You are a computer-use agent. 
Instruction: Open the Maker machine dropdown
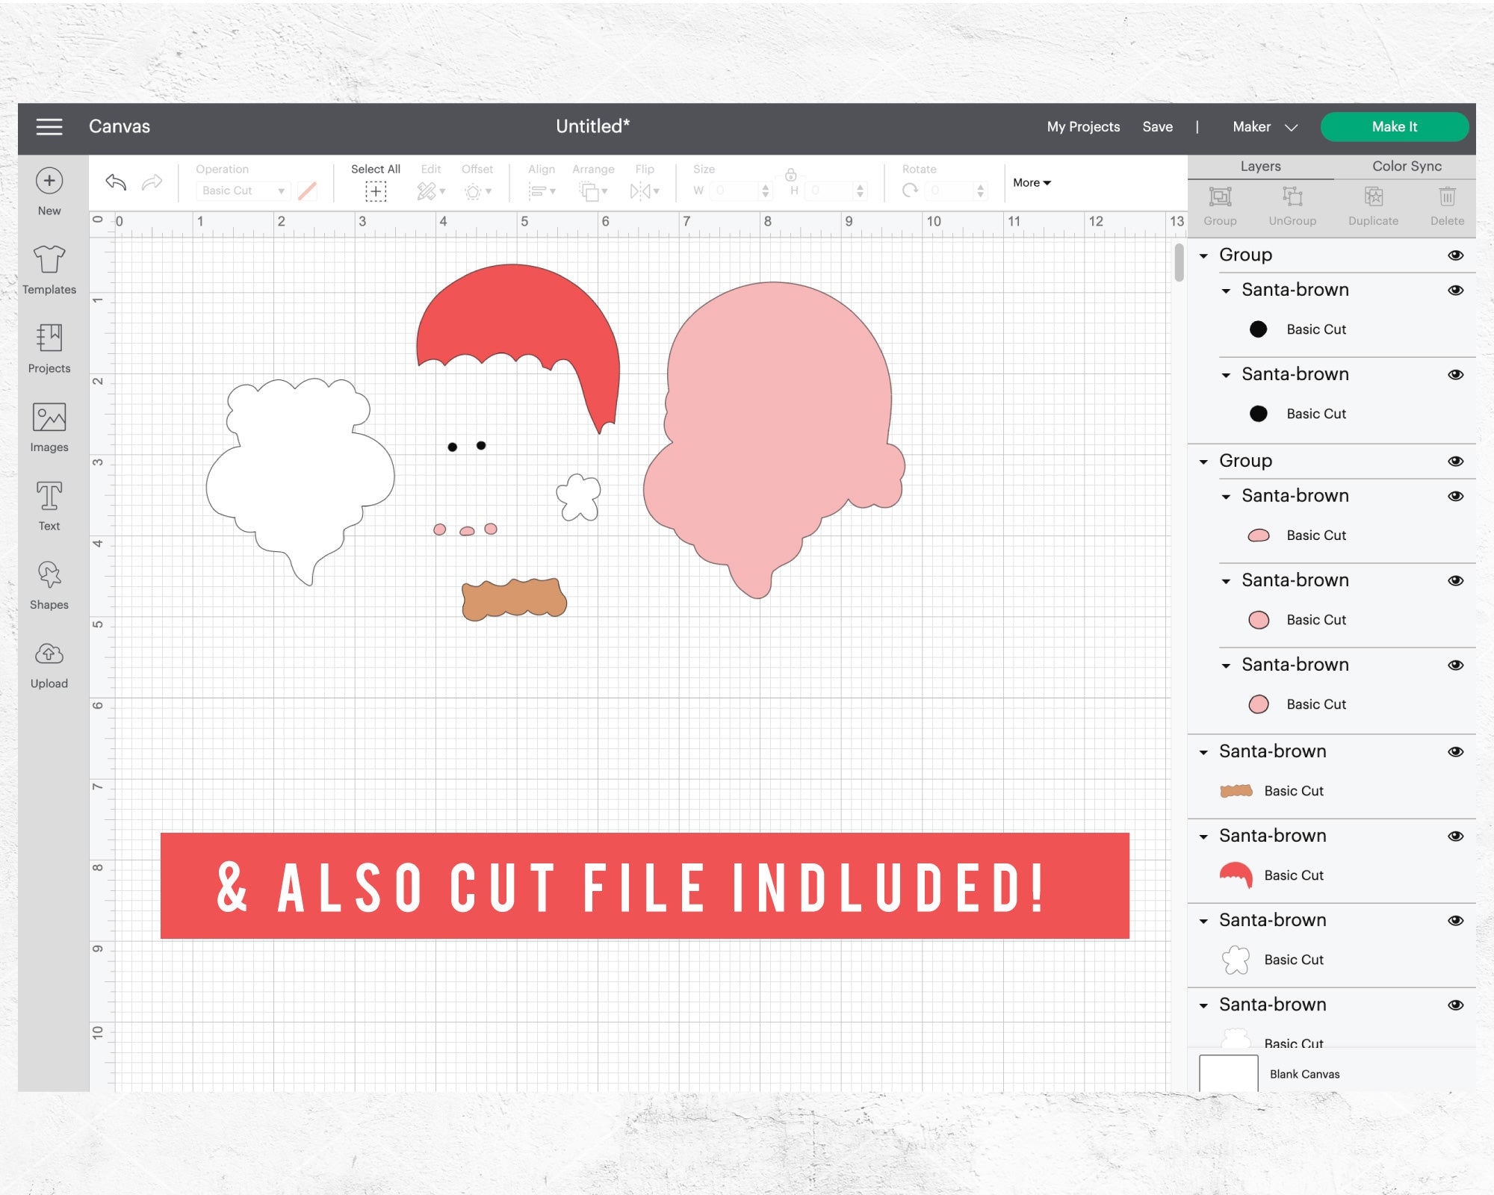coord(1265,127)
